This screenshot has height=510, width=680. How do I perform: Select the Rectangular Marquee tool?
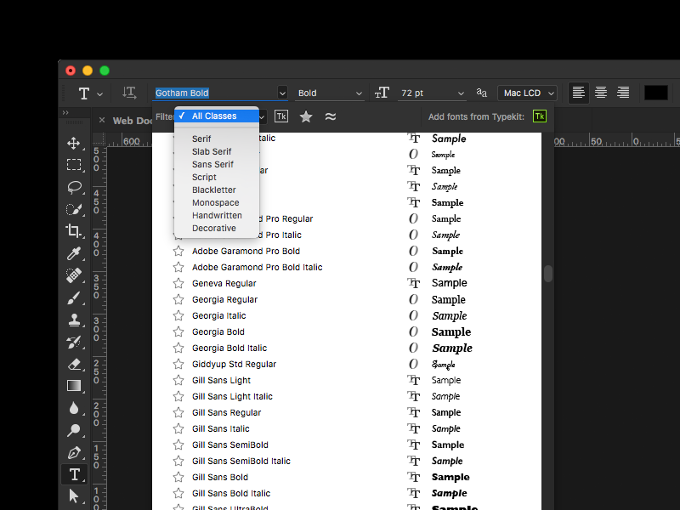74,165
